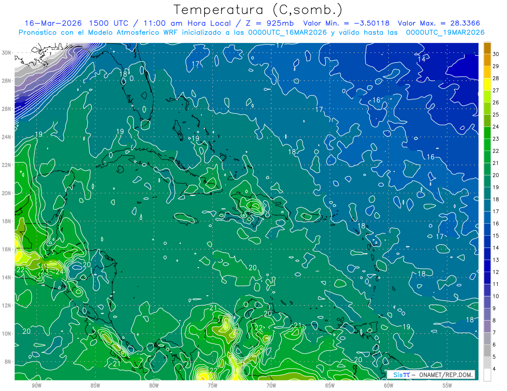The width and height of the screenshot is (507, 391).
Task: Click the 80W longitude axis label
Action: pos(154,386)
